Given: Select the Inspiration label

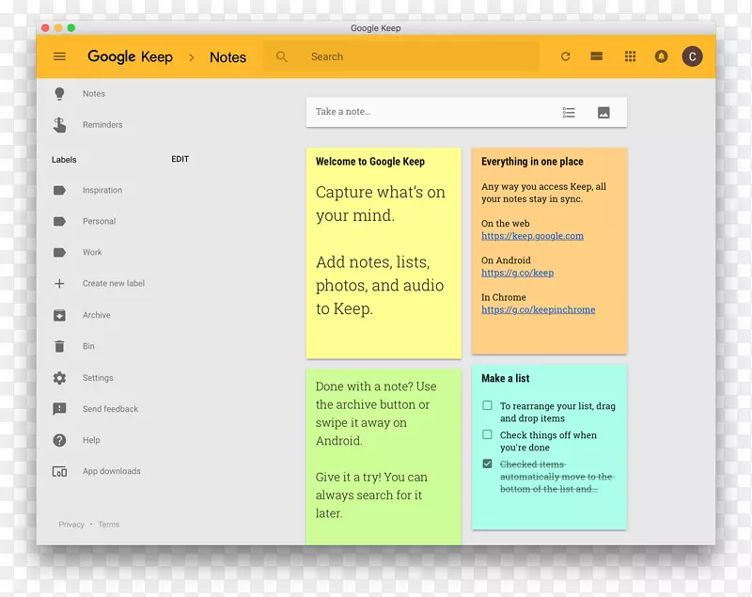Looking at the screenshot, I should pyautogui.click(x=102, y=190).
